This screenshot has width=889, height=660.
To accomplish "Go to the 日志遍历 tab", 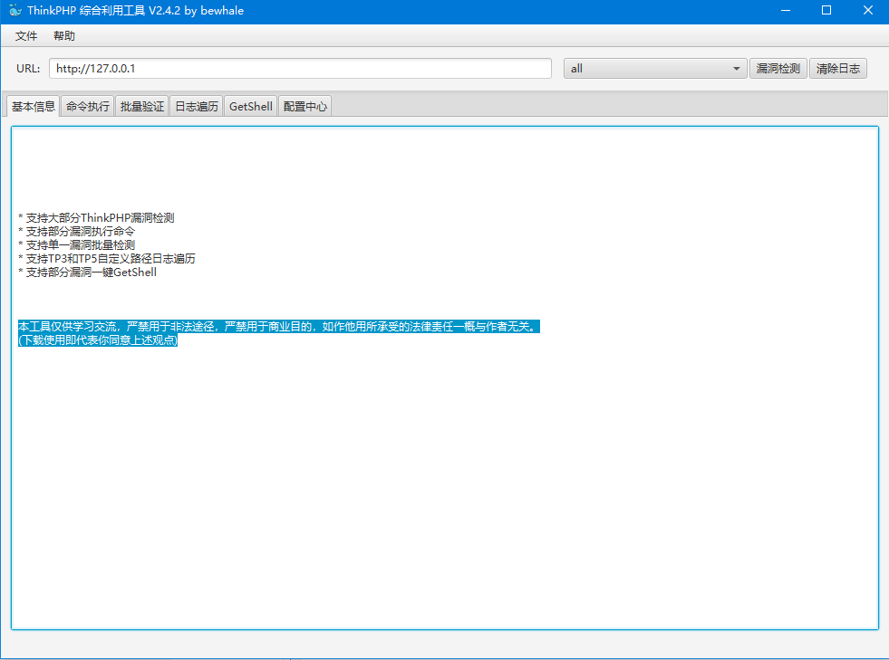I will [x=197, y=107].
